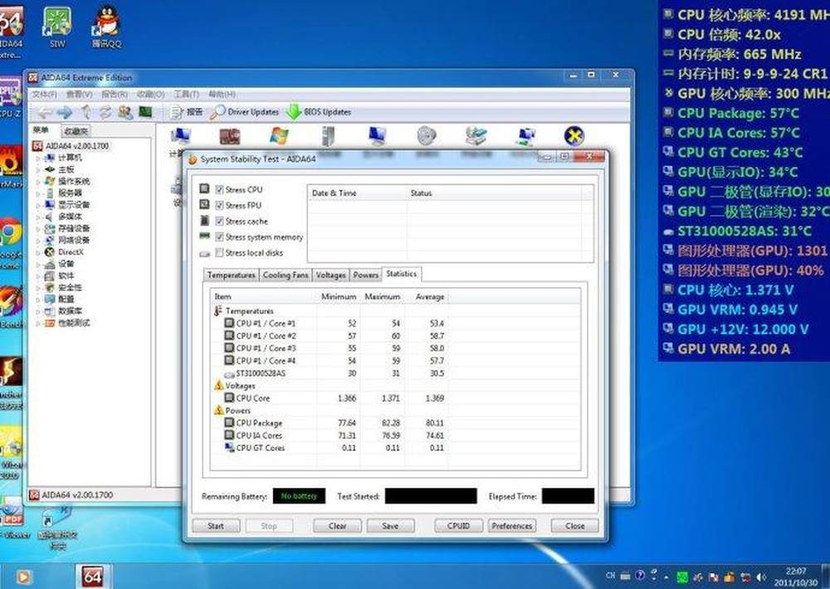Disable the Stress CPU checkbox
The width and height of the screenshot is (830, 589).
pos(220,189)
